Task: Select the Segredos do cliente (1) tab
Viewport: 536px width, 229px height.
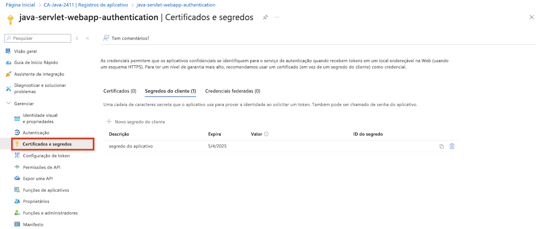Action: 171,91
